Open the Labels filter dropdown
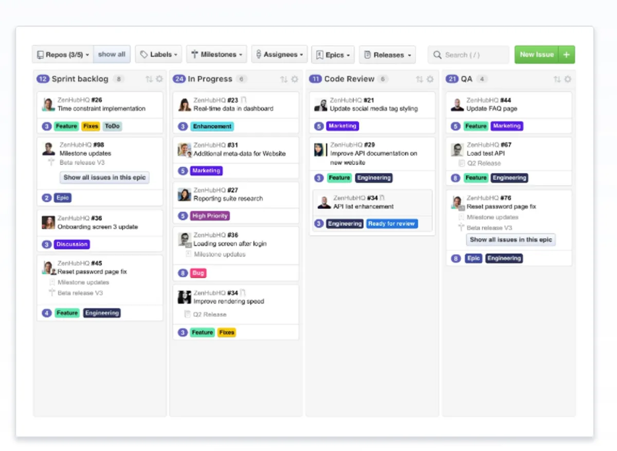 coord(159,55)
